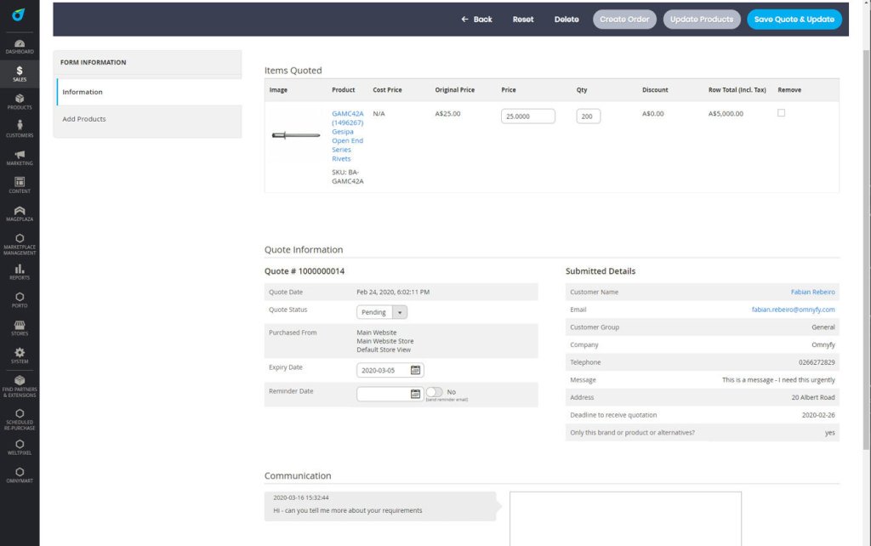Click the address 20 Albert Road

[812, 398]
